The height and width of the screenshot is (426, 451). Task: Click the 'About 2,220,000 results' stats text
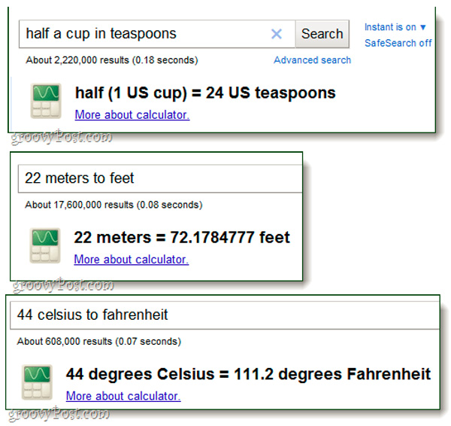pyautogui.click(x=111, y=60)
